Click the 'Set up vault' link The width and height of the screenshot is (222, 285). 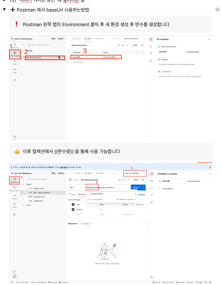coord(196,77)
